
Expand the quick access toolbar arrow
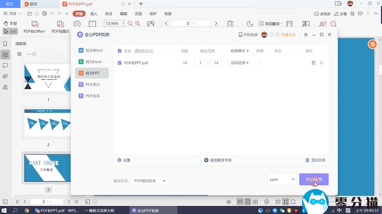pos(67,14)
